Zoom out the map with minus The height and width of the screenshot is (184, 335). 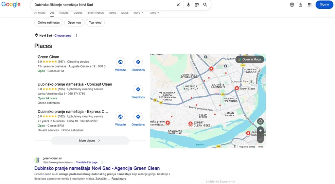(260, 139)
